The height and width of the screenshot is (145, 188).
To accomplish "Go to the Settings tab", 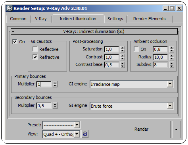I will [115, 19].
